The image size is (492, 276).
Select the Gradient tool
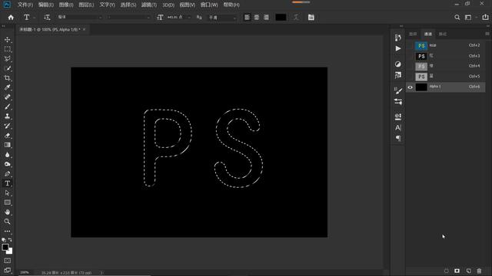point(7,145)
